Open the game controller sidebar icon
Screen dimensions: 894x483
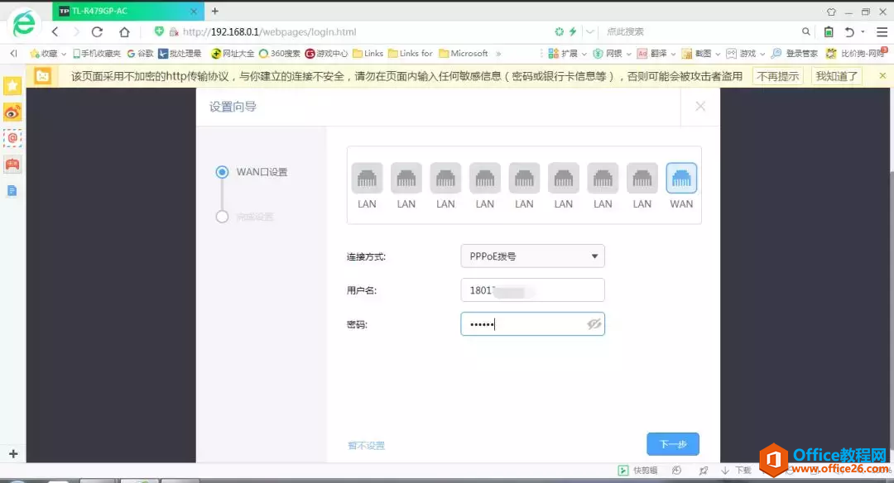pos(12,165)
